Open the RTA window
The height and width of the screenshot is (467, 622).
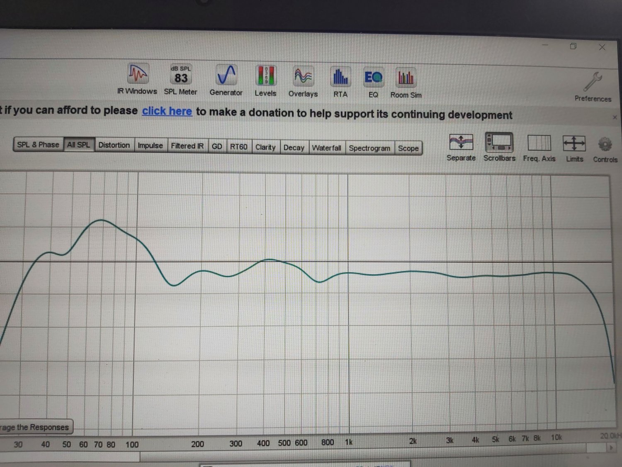click(340, 82)
